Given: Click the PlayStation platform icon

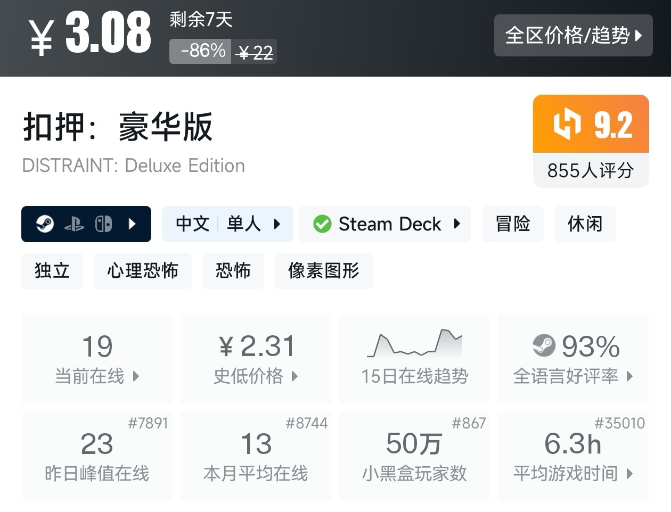Looking at the screenshot, I should 74,225.
